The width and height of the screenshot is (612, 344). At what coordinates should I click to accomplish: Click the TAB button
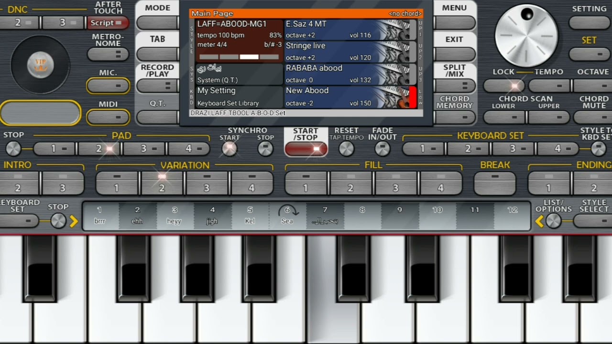pos(158,54)
